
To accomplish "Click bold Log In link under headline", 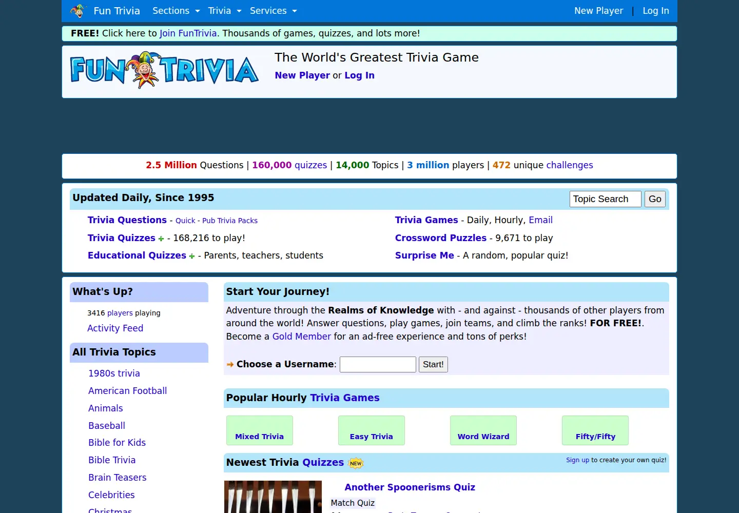I will click(x=359, y=75).
